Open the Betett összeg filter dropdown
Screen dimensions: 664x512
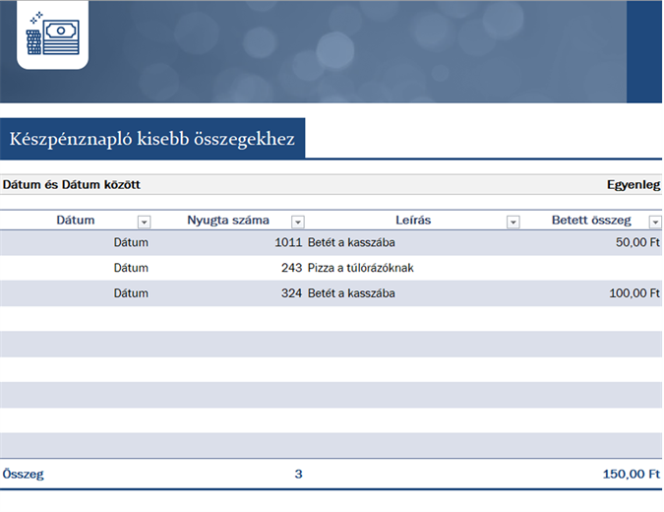655,222
